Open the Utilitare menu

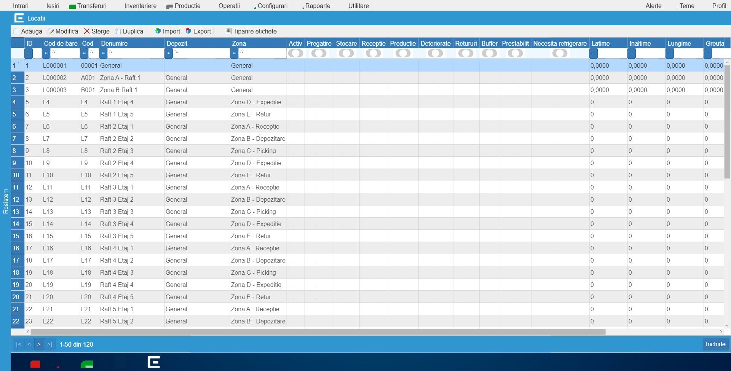[x=359, y=6]
